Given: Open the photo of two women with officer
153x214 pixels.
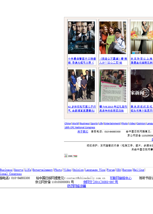Looking at the screenshot, I should [113, 38].
